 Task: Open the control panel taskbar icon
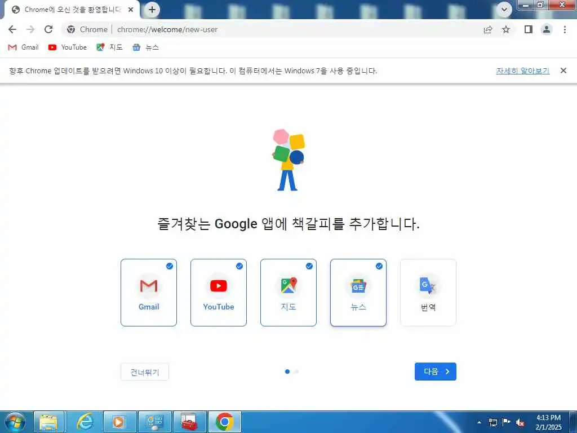pos(154,422)
